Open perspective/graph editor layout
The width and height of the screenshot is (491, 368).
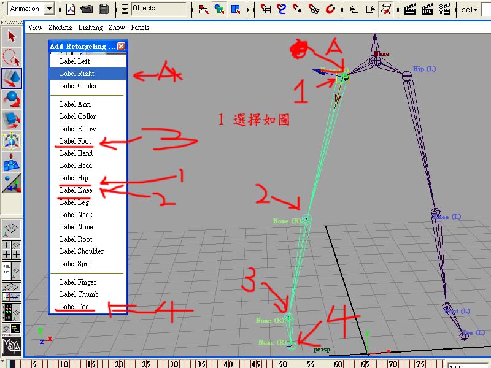12,291
